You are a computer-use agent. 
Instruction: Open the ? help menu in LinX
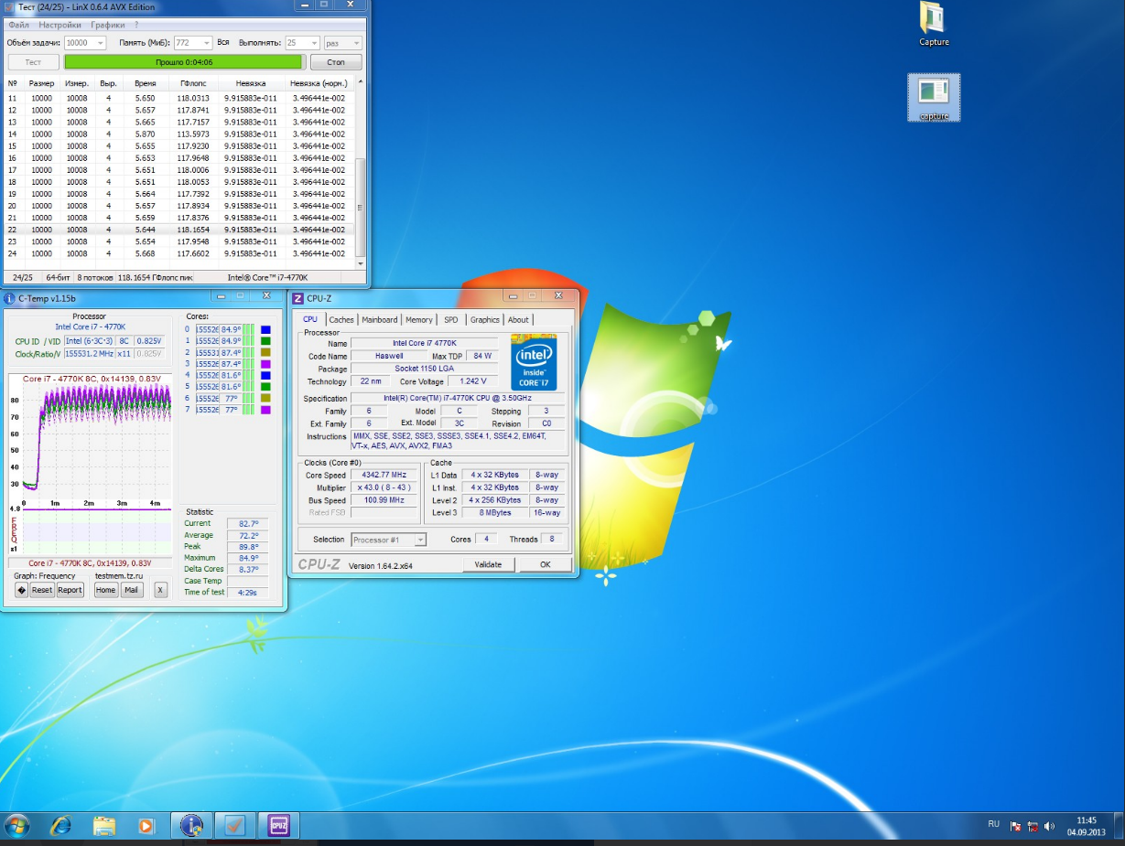(136, 25)
